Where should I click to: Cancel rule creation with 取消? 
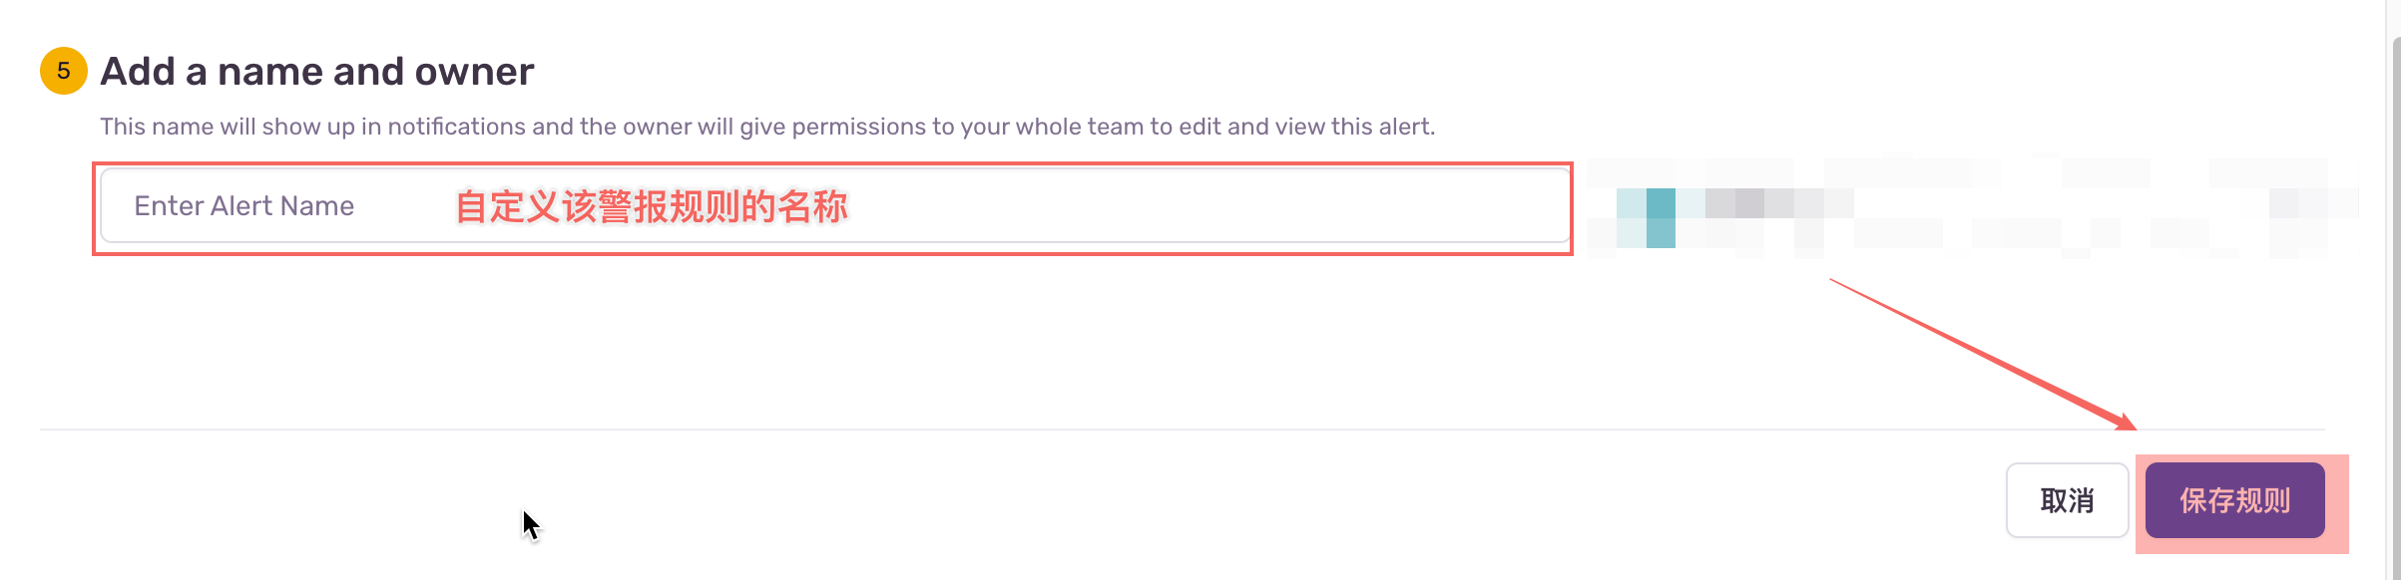2067,500
